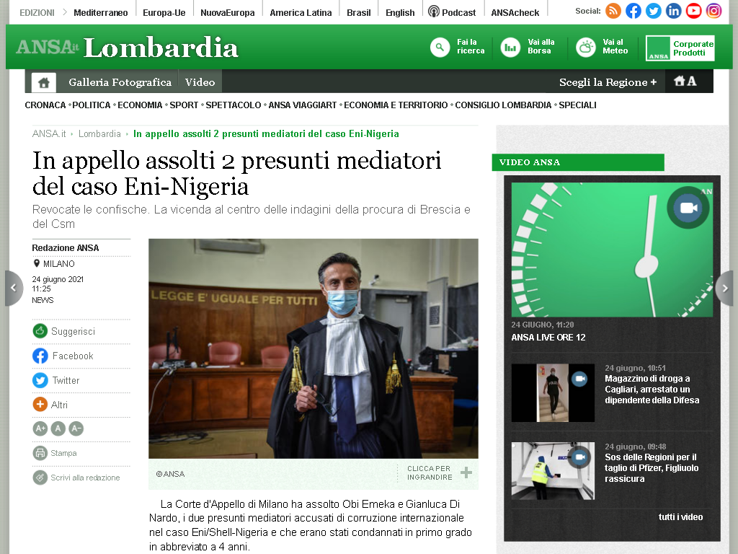Click tutti i video link
Screen dimensions: 738x554
point(680,516)
